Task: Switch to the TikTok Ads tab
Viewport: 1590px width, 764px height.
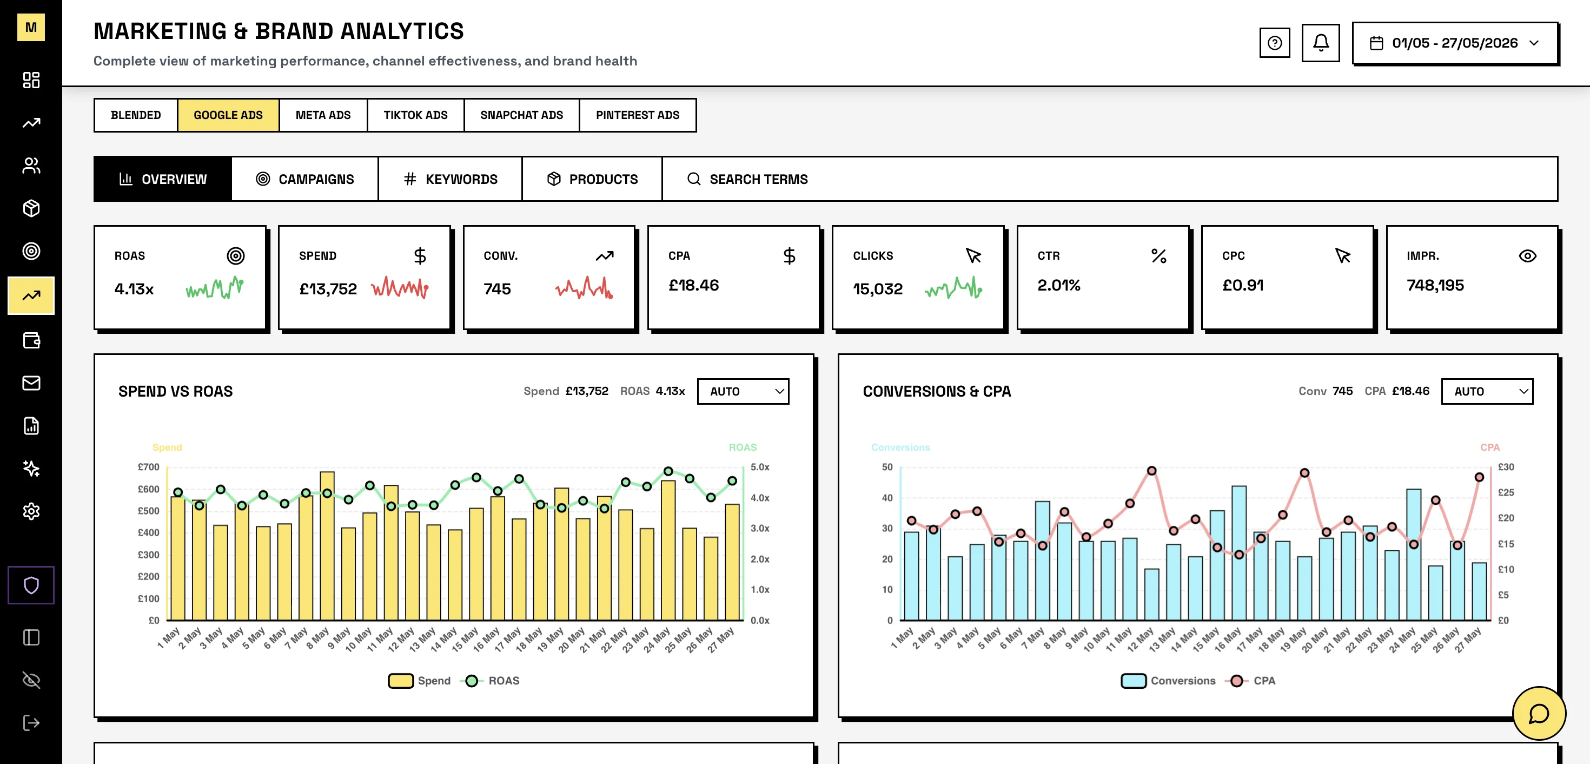Action: (x=415, y=115)
